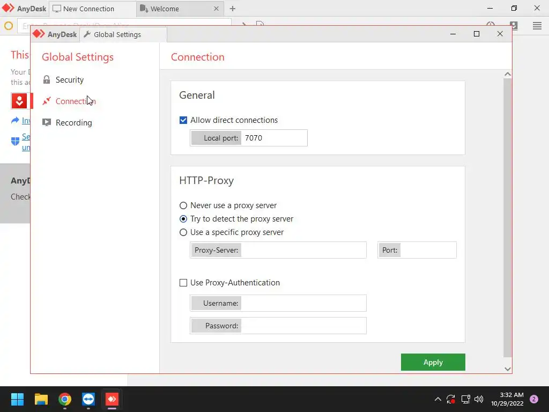Click the network icon in system tray
The image size is (549, 412).
tap(465, 399)
